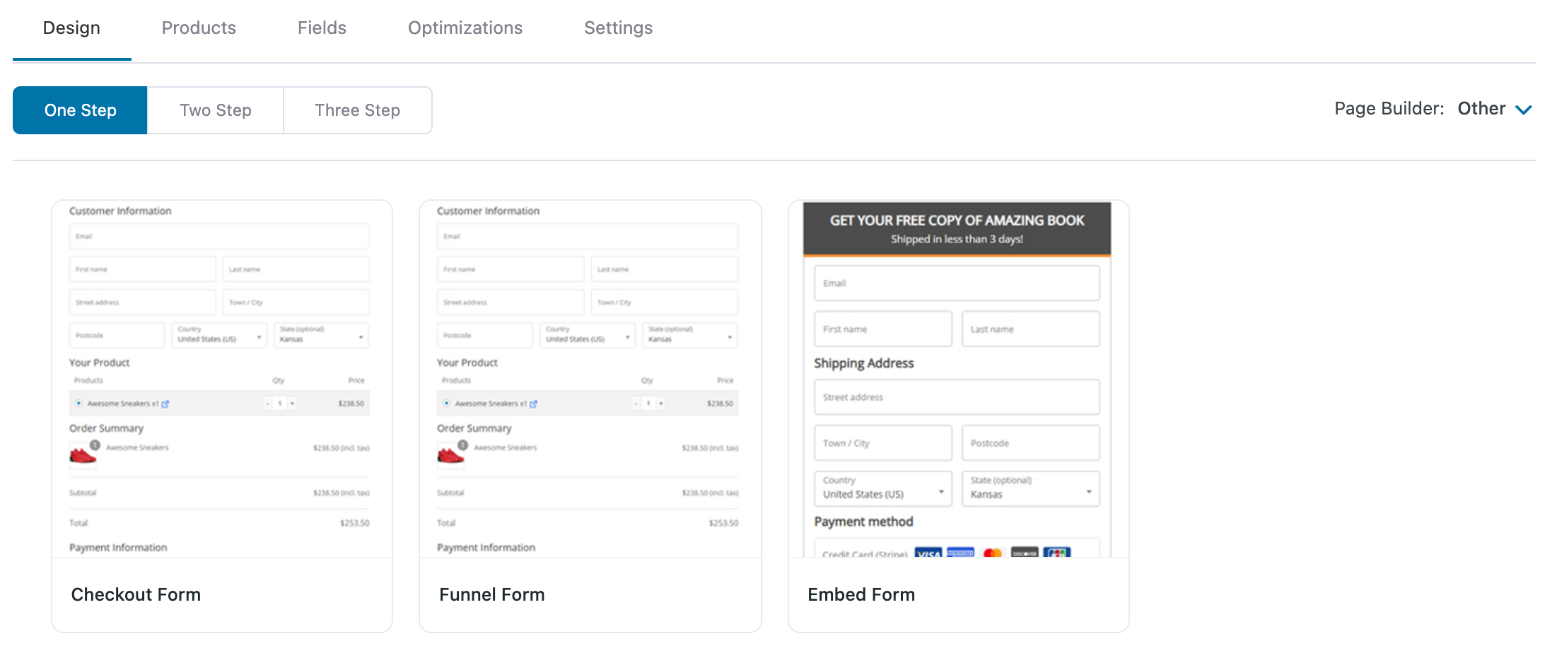Choose the Three Step layout option
The width and height of the screenshot is (1557, 653).
[357, 110]
